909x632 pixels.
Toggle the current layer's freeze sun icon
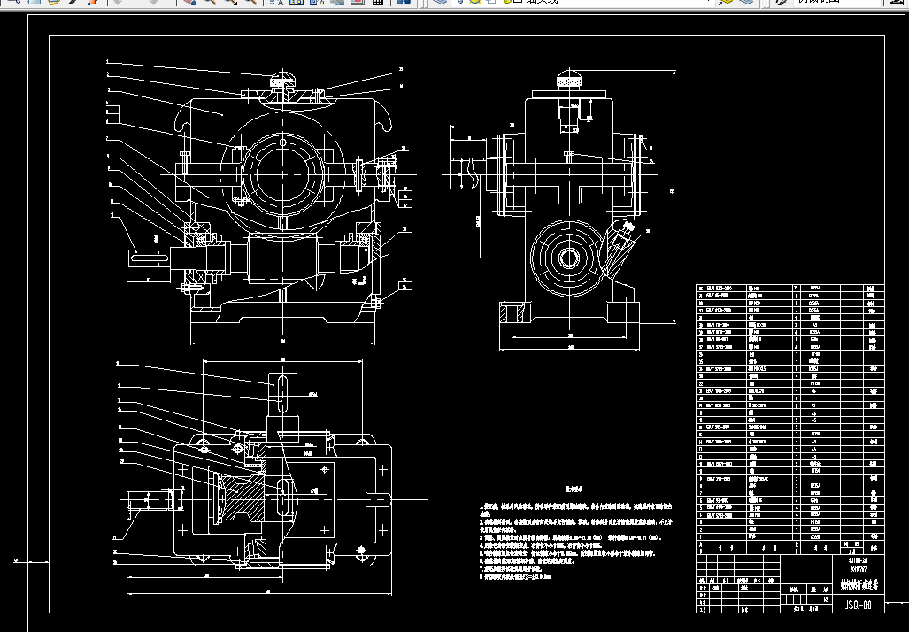click(475, 2)
